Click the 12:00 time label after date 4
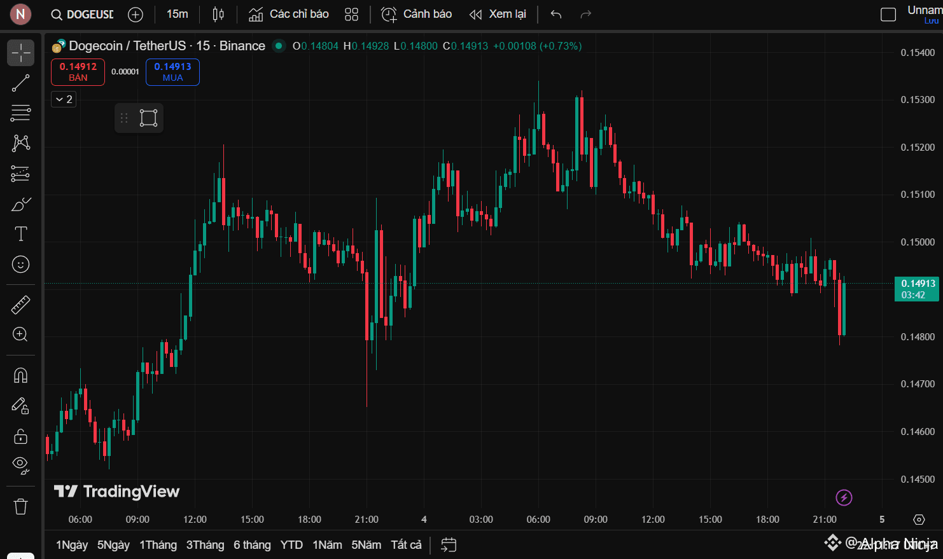The width and height of the screenshot is (943, 559). tap(653, 520)
